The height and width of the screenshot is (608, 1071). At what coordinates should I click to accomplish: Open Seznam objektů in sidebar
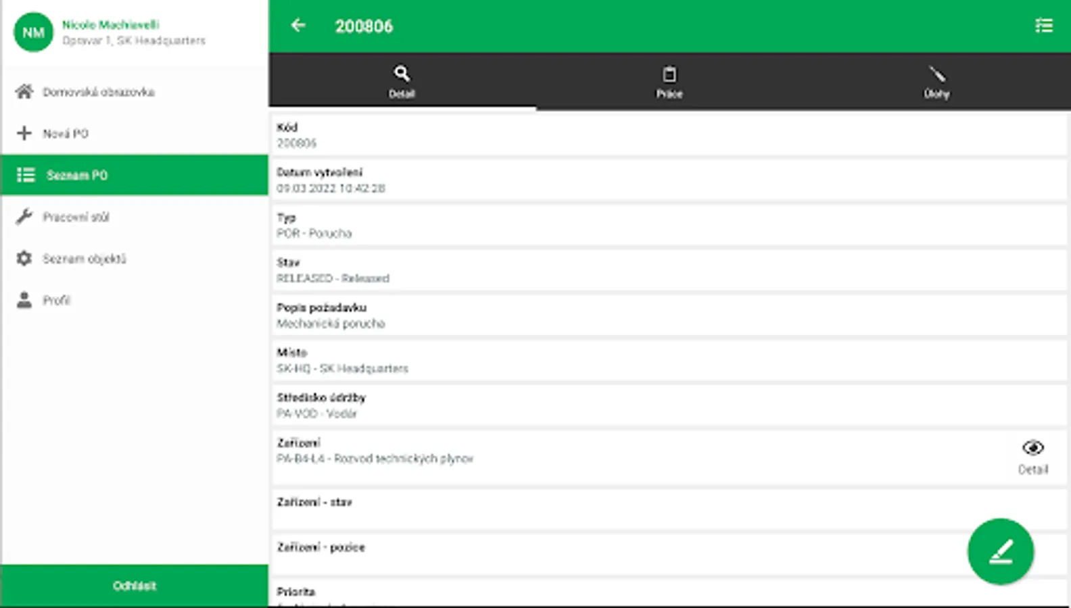[x=135, y=259]
